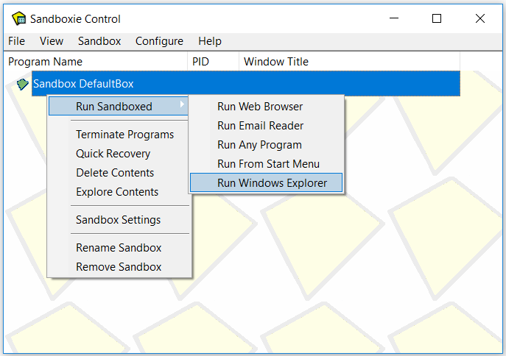
Task: Open the Configure menu
Action: click(x=159, y=41)
